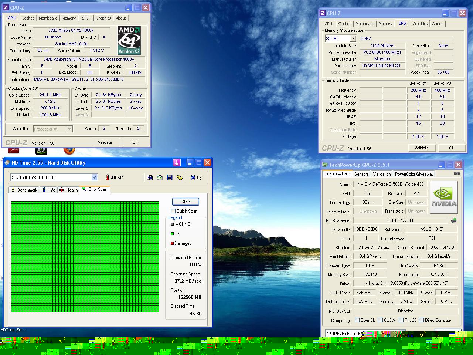Click the red Damaged legend swatch
This screenshot has height=355, width=473.
click(172, 243)
